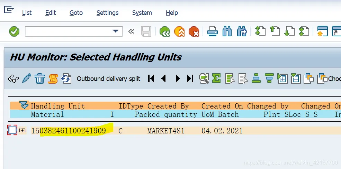This screenshot has width=341, height=169.
Task: Expand handling unit 150382461100241909 row
Action: 23,130
